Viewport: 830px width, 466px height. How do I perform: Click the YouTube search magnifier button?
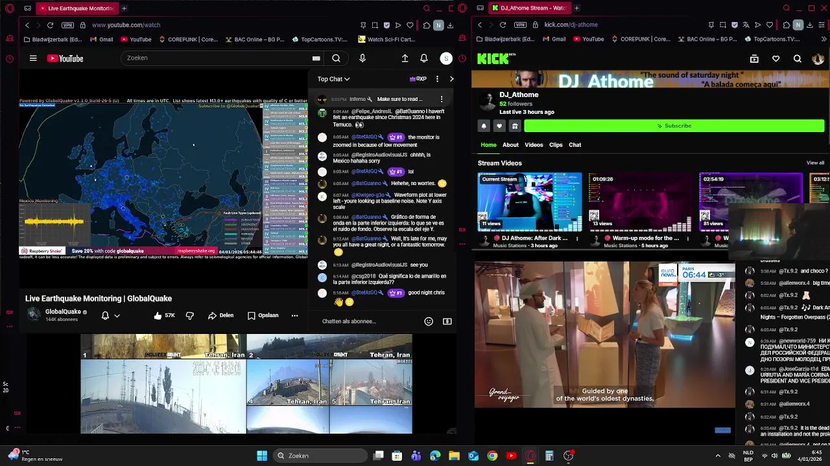(336, 58)
